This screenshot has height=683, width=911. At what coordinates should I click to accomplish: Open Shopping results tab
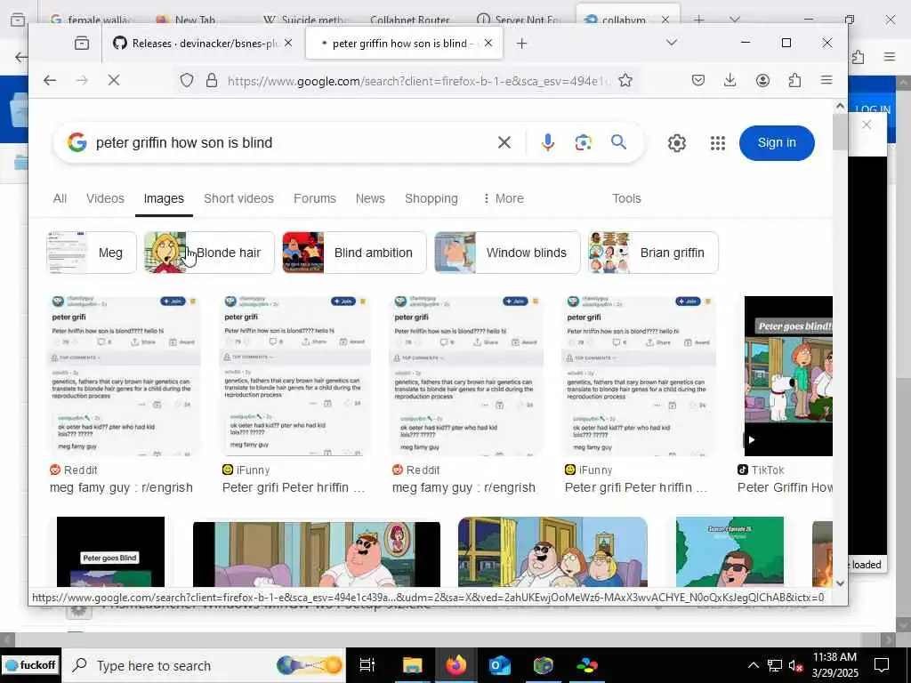(x=431, y=198)
